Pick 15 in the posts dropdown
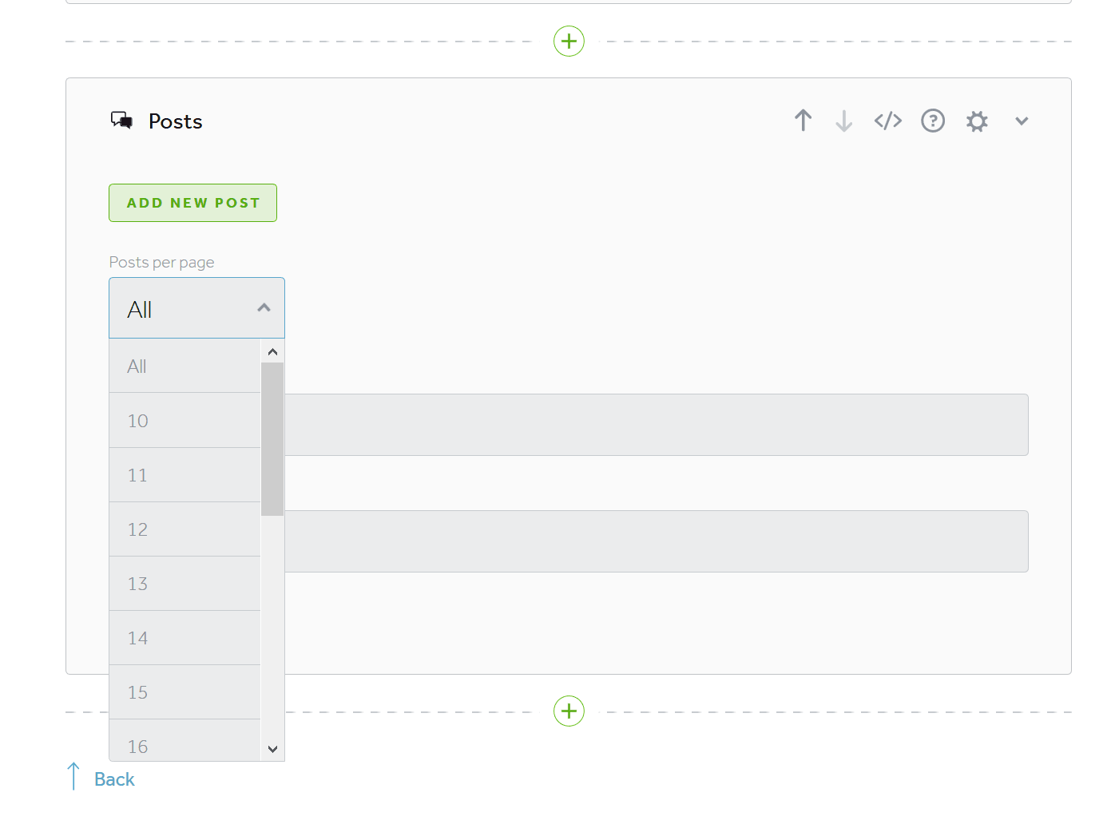This screenshot has width=1115, height=836. click(185, 692)
